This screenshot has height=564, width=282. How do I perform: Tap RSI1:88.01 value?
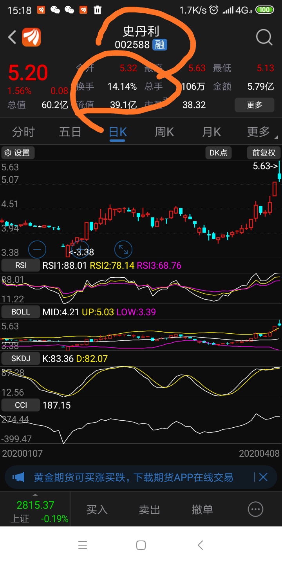pos(65,266)
